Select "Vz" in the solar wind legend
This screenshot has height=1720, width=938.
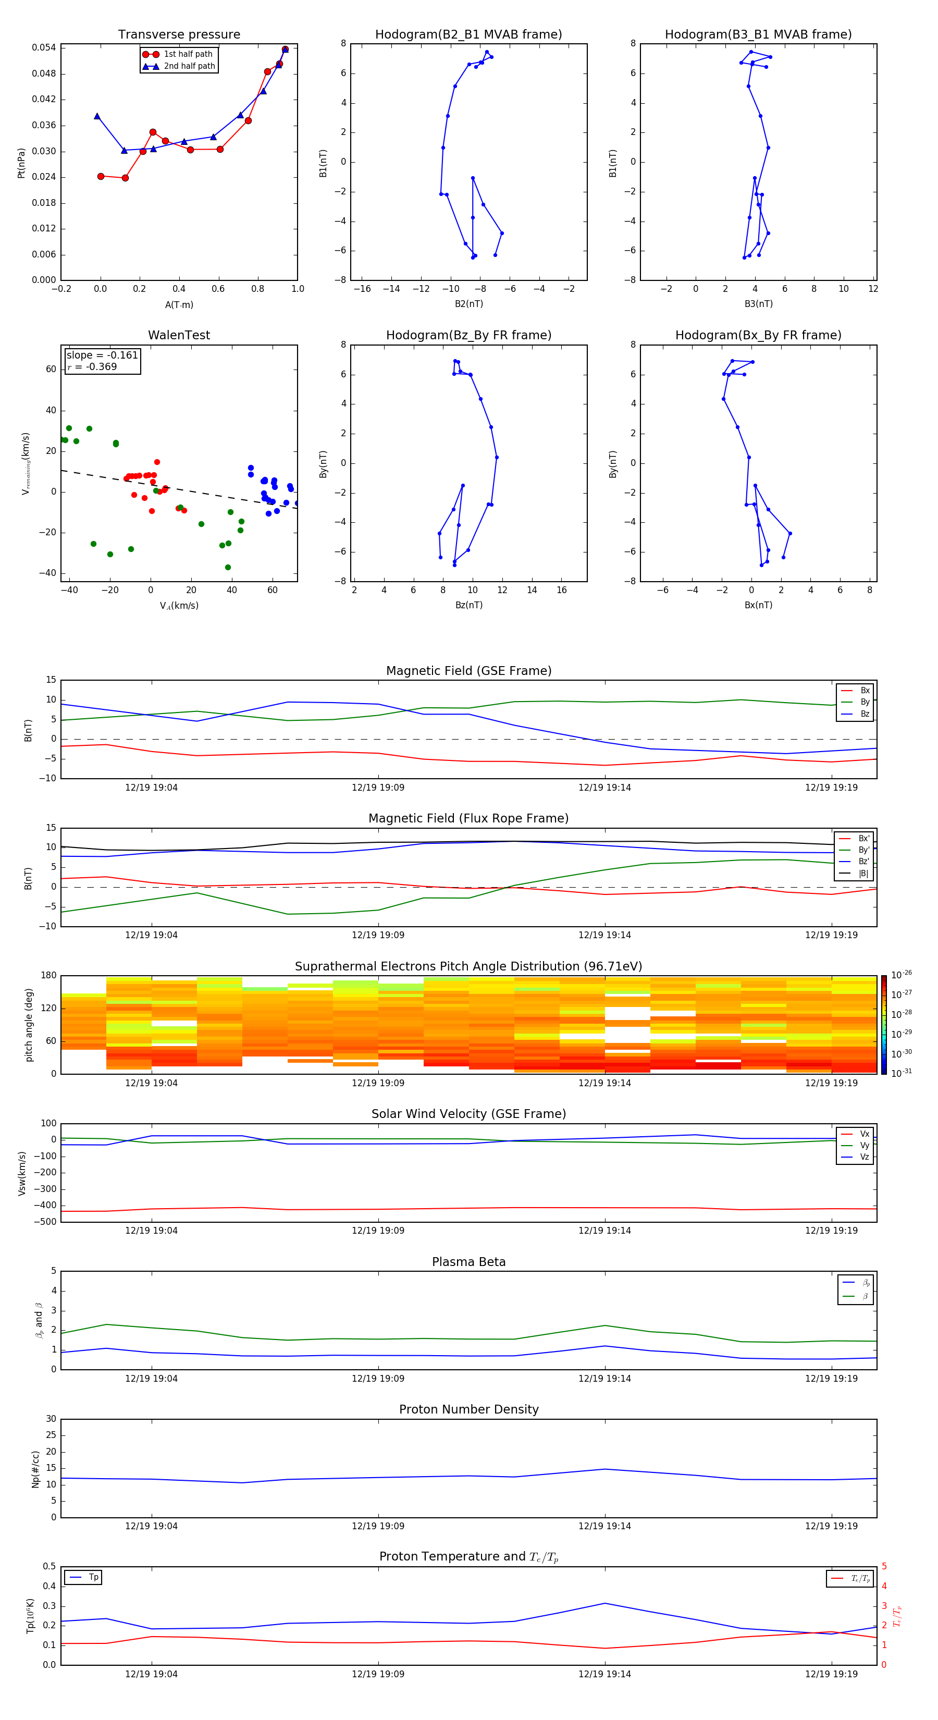click(855, 1157)
